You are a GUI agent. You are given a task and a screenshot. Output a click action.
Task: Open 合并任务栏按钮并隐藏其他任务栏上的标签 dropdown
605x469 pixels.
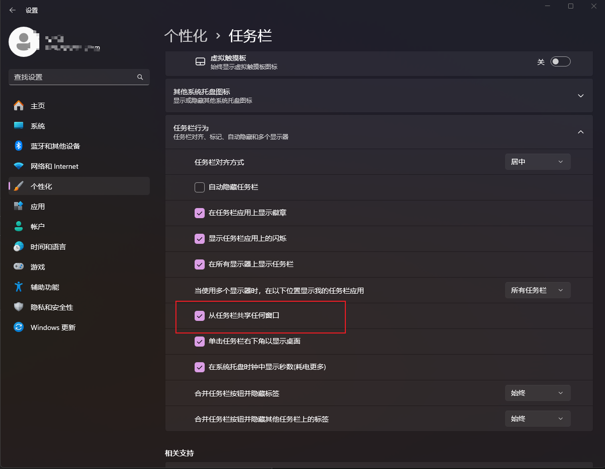click(x=537, y=419)
